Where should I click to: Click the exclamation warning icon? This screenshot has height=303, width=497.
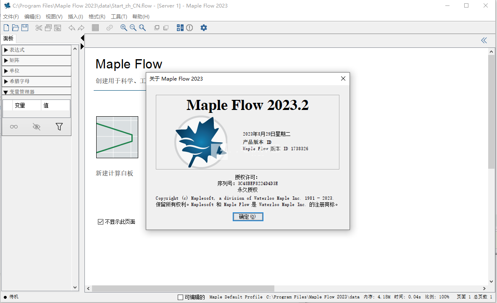(189, 28)
